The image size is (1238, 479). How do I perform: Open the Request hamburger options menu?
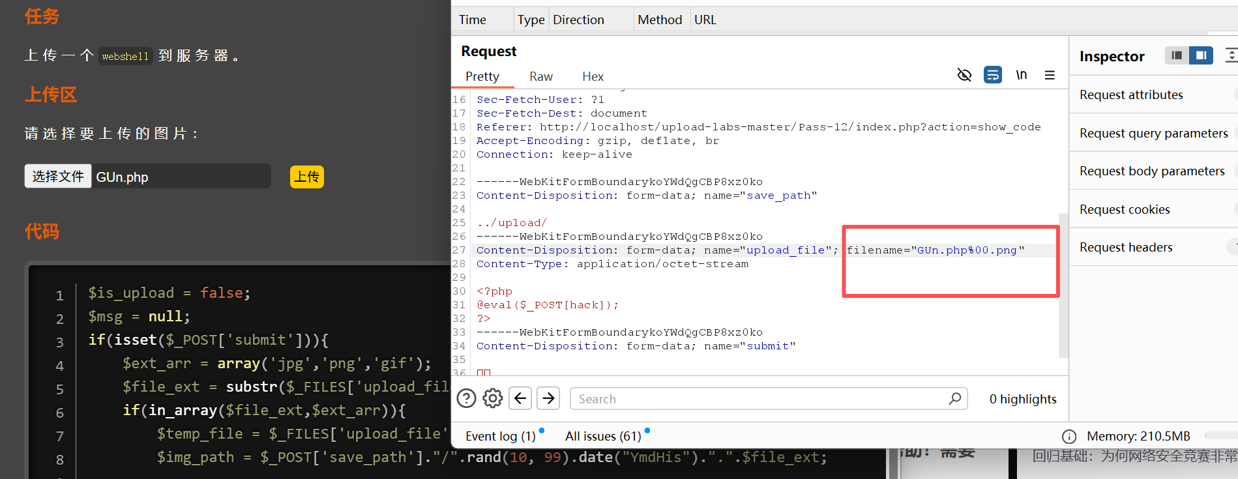click(x=1050, y=75)
